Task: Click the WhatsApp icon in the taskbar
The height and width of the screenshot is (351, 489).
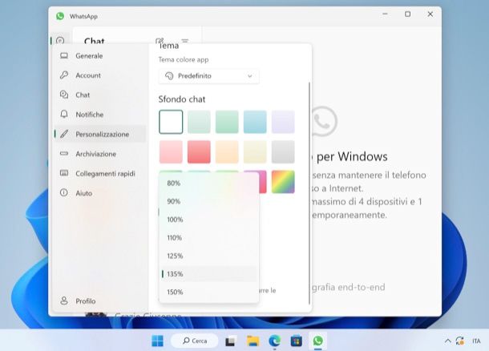Action: (x=317, y=341)
